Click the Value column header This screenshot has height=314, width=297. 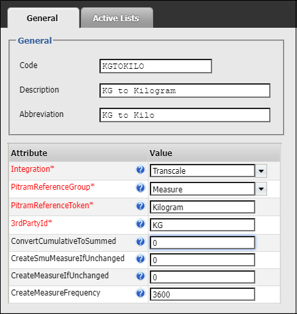(x=214, y=153)
